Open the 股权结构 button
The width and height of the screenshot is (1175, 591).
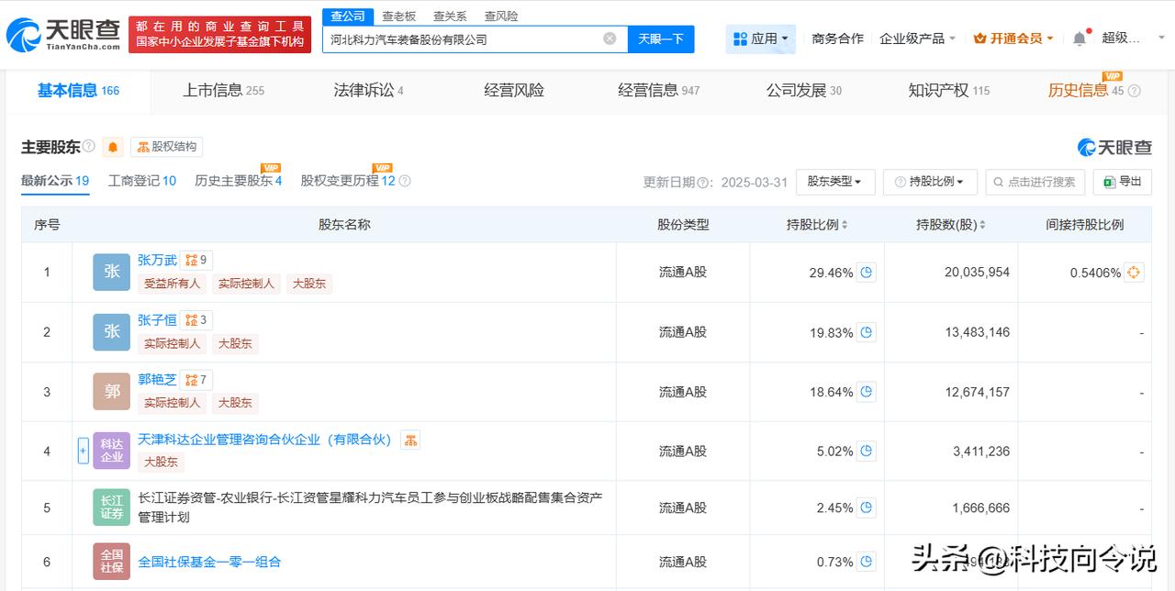tap(166, 147)
